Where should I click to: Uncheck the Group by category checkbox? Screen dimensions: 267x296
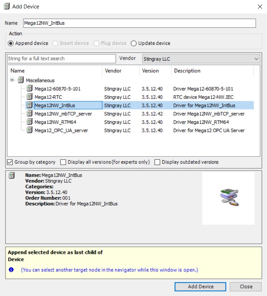pos(10,162)
